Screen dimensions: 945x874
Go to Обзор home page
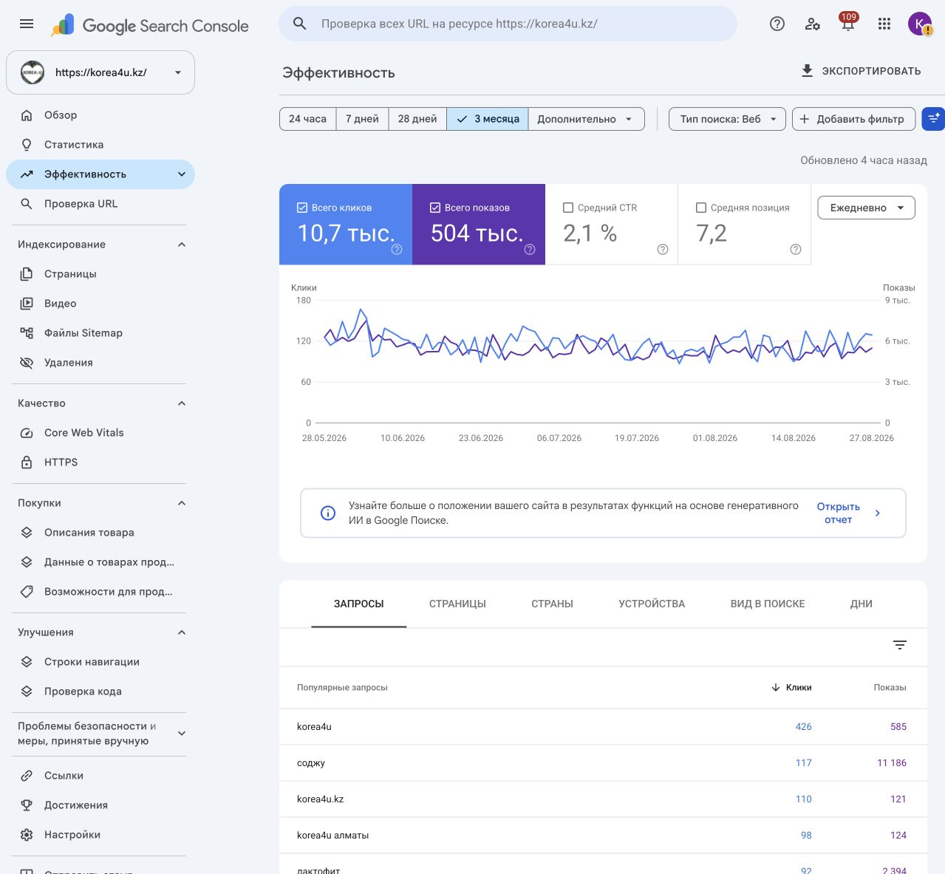[100, 115]
